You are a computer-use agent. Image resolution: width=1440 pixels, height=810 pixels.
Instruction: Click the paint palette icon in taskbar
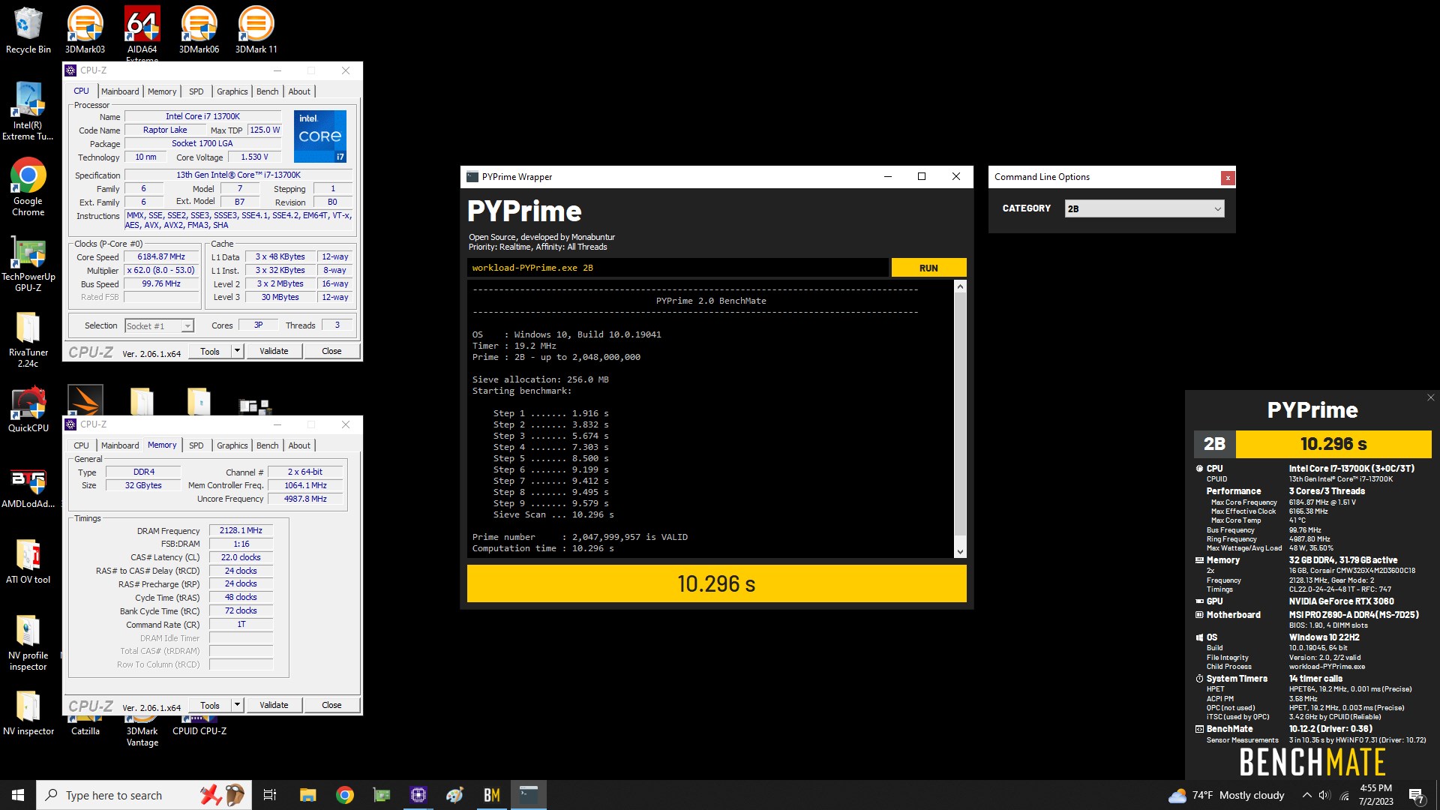[455, 795]
